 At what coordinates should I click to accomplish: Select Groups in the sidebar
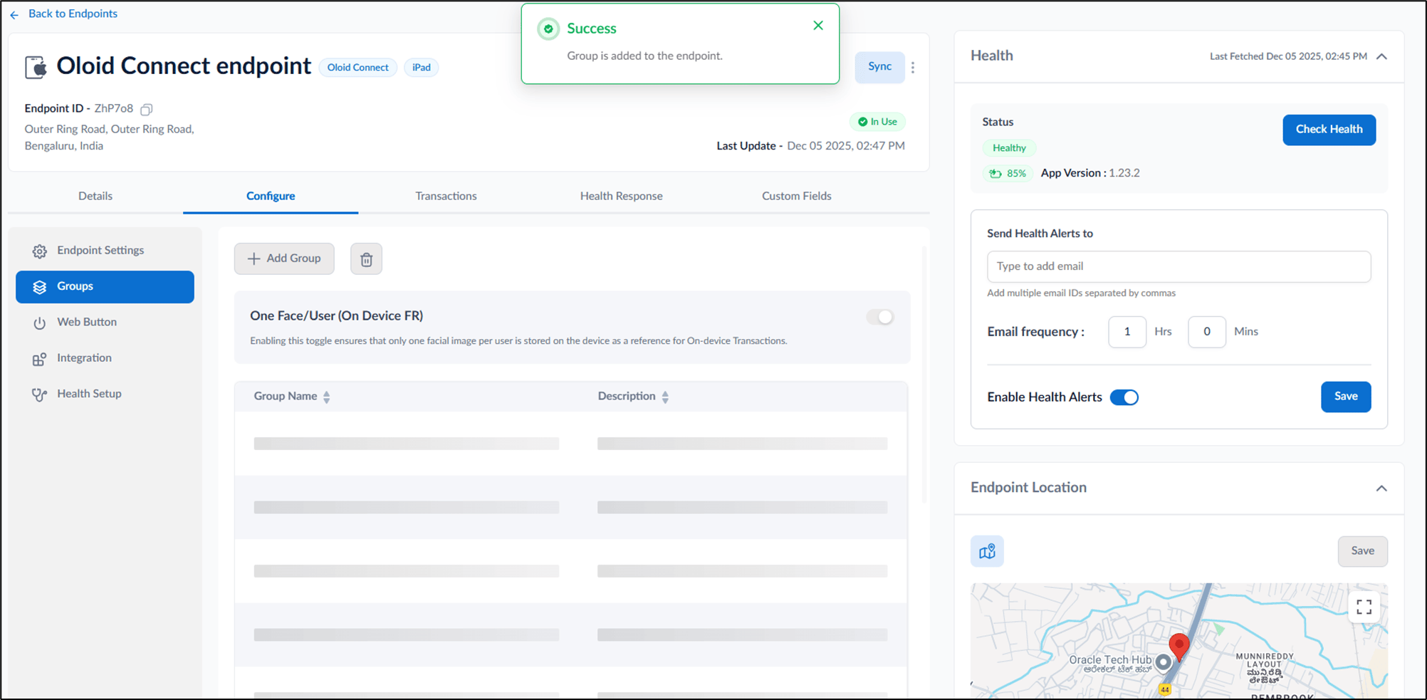105,287
